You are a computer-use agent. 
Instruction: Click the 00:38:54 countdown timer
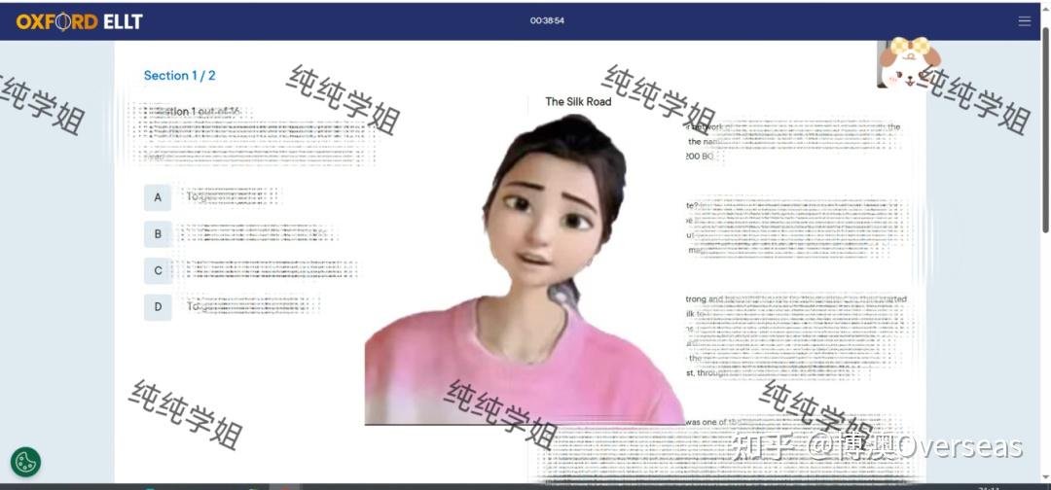click(547, 20)
